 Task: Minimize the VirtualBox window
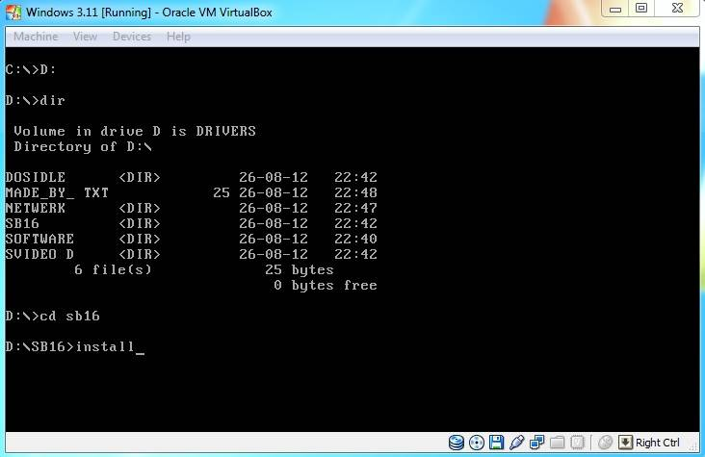(615, 9)
